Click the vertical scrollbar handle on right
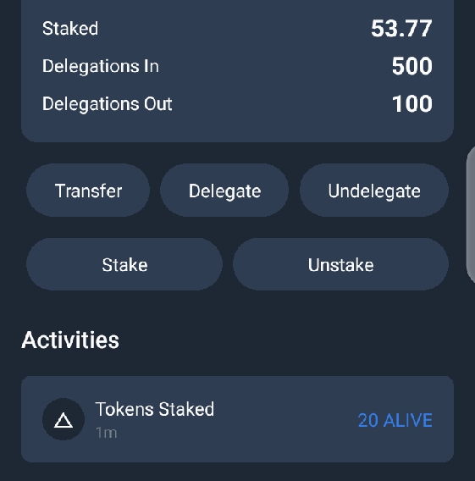 point(471,215)
